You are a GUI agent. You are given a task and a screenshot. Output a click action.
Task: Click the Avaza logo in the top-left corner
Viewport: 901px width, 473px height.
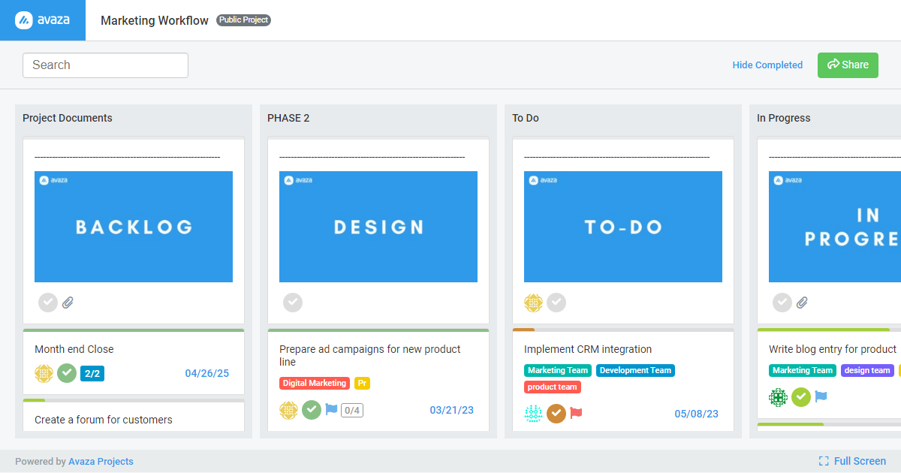(42, 20)
